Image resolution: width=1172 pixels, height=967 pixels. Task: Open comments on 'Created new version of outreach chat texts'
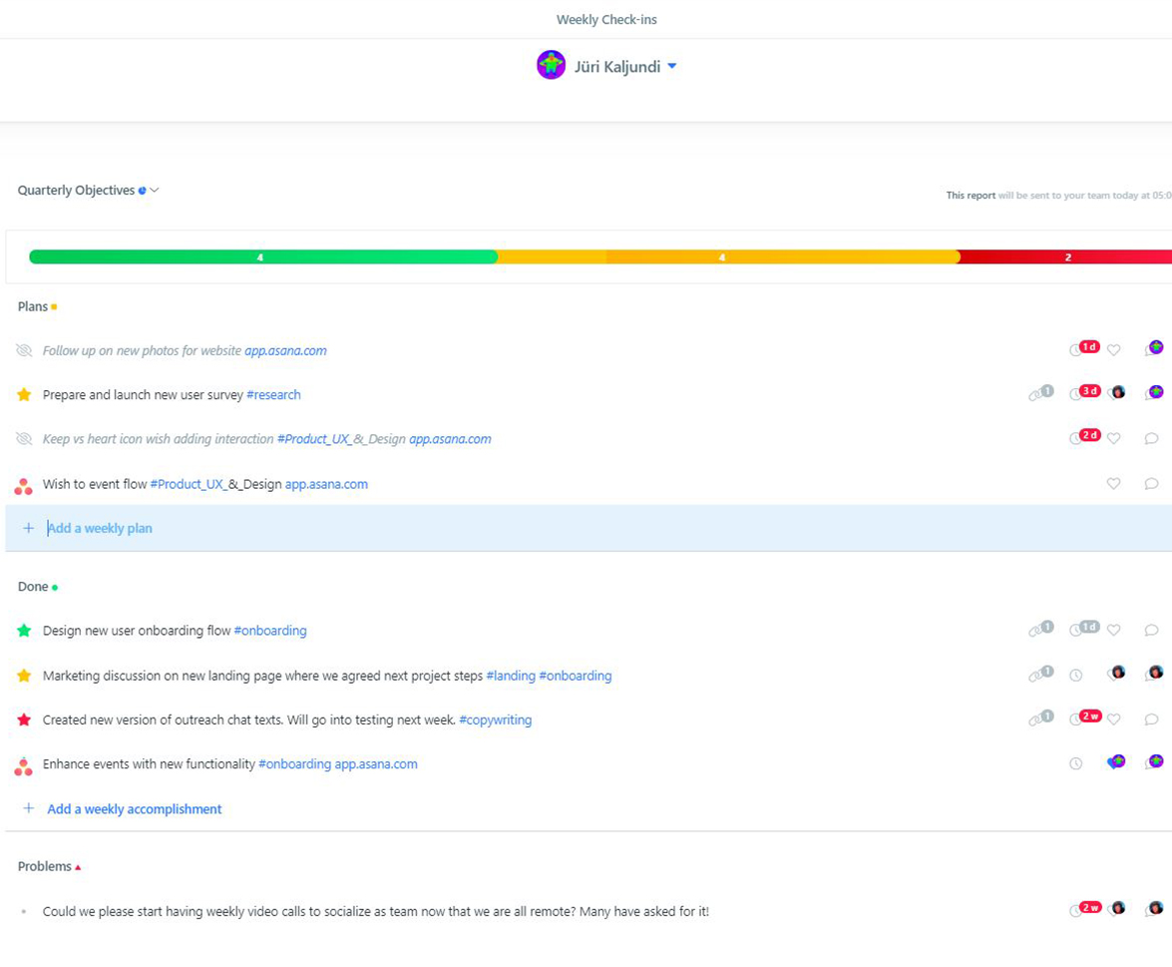(1151, 719)
